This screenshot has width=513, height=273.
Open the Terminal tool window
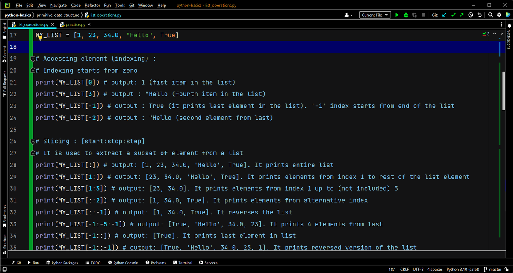[183, 263]
